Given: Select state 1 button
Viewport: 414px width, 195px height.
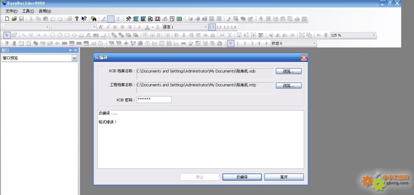Looking at the screenshot, I should click(x=238, y=43).
